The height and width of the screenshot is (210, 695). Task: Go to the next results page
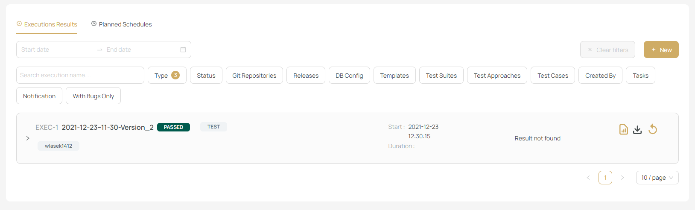[622, 178]
